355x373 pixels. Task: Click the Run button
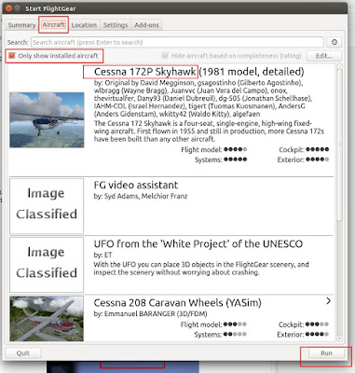[326, 353]
